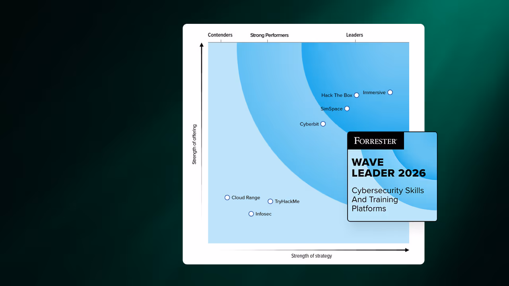509x286 pixels.
Task: Click the TryHackMe data point circle
Action: [270, 201]
